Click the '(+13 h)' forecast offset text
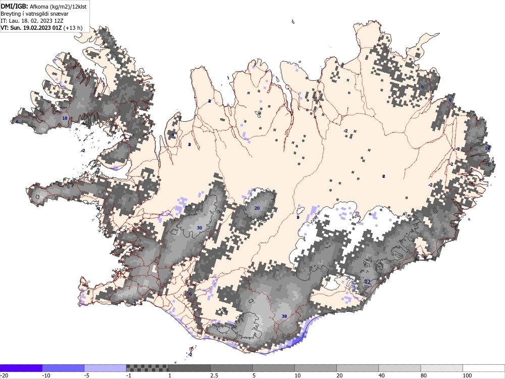505x379 pixels. coord(73,28)
